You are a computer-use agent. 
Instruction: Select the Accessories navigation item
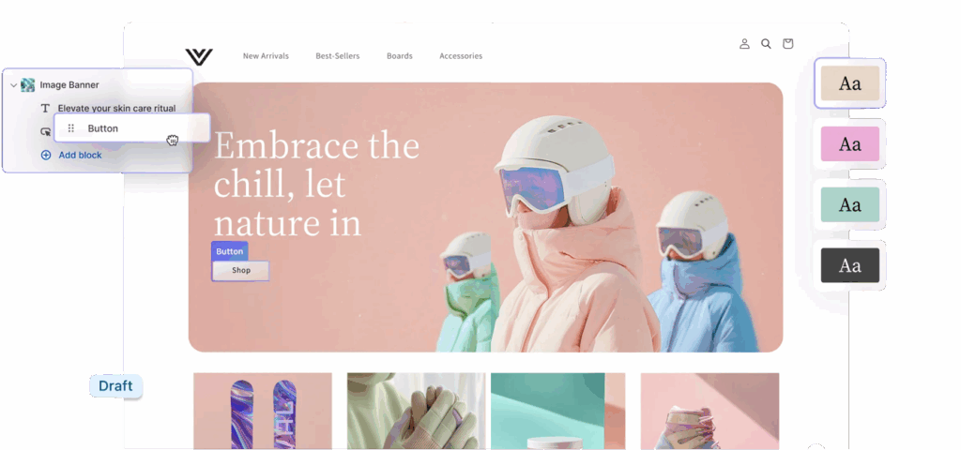tap(461, 55)
